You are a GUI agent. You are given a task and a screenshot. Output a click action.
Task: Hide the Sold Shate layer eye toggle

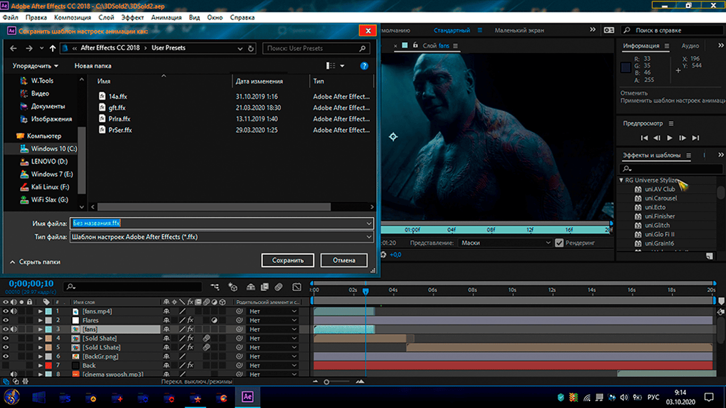6,338
